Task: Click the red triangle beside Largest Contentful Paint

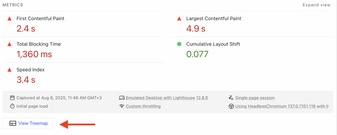Action: [179, 19]
